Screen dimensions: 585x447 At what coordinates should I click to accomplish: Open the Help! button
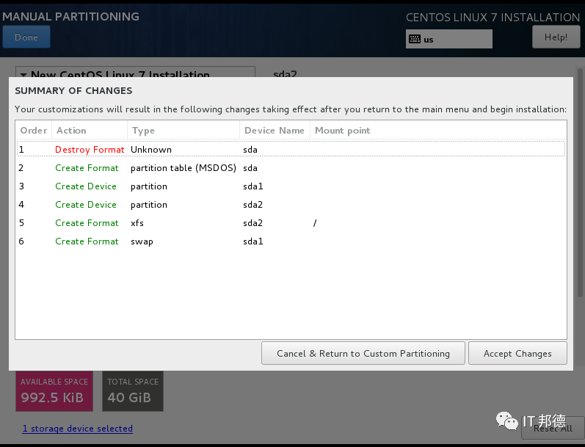point(556,37)
